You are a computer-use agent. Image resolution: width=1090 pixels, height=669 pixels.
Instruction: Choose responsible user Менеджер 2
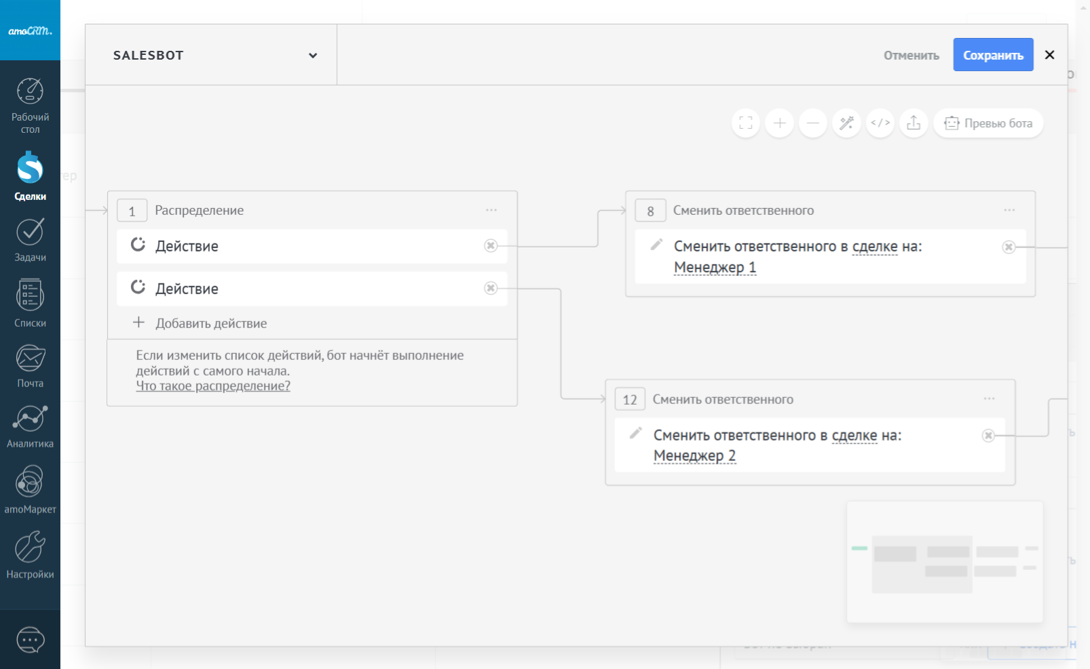click(694, 456)
